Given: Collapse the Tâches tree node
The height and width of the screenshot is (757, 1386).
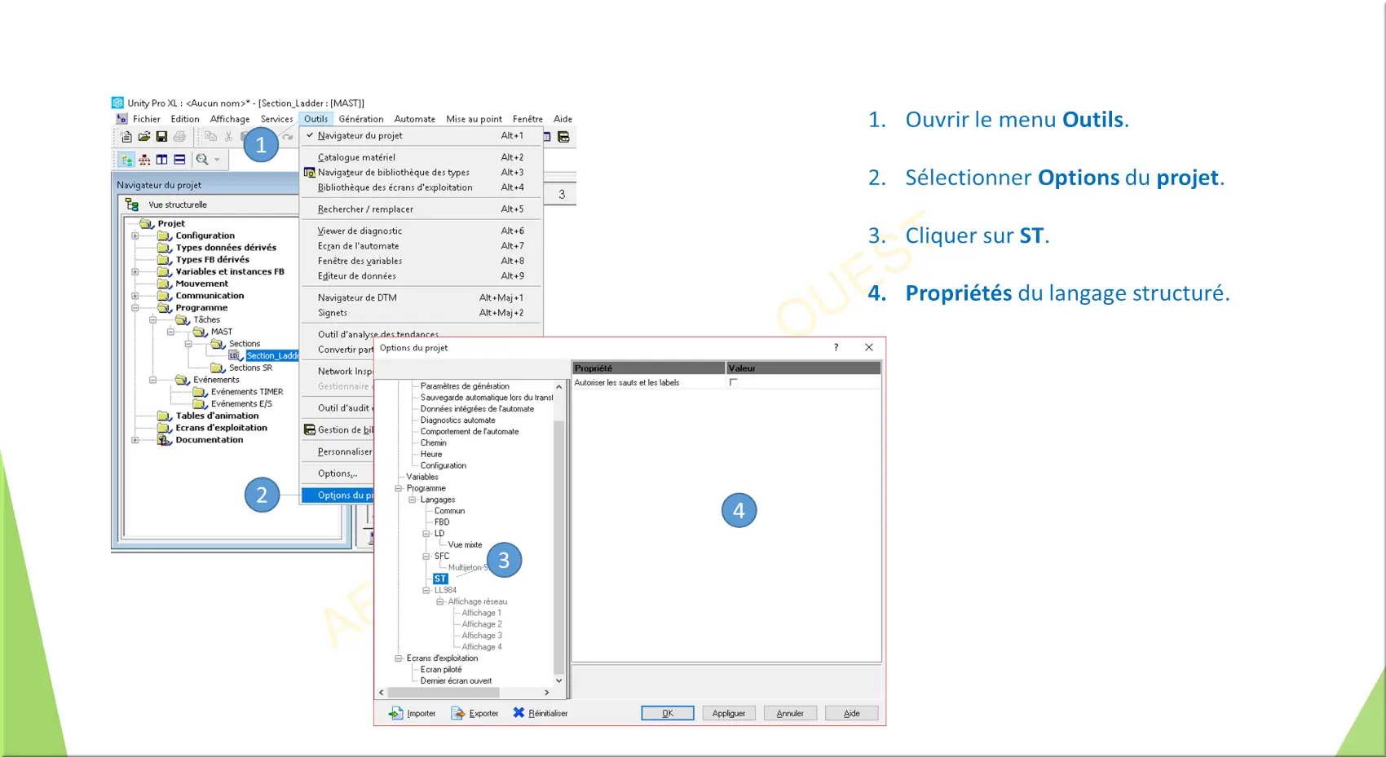Looking at the screenshot, I should point(152,320).
